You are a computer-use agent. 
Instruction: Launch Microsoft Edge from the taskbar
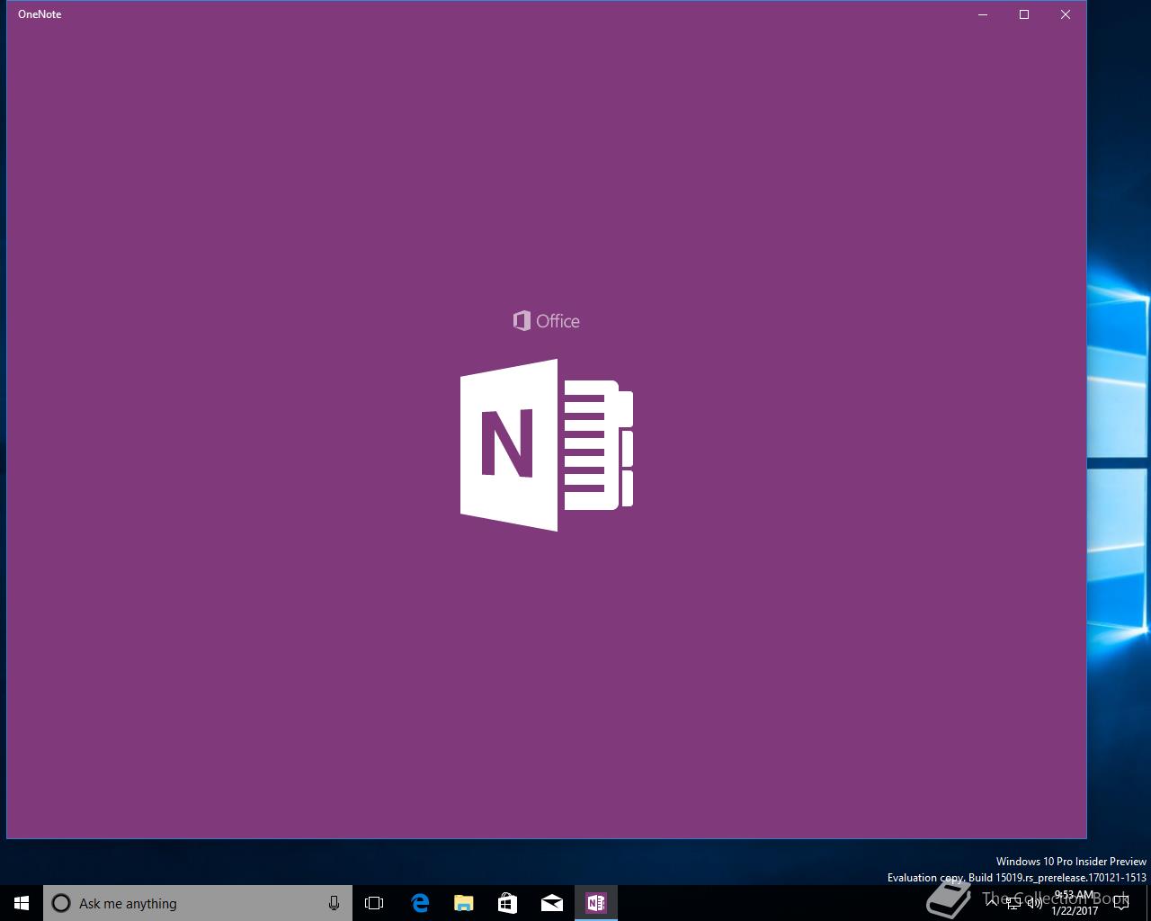click(419, 903)
